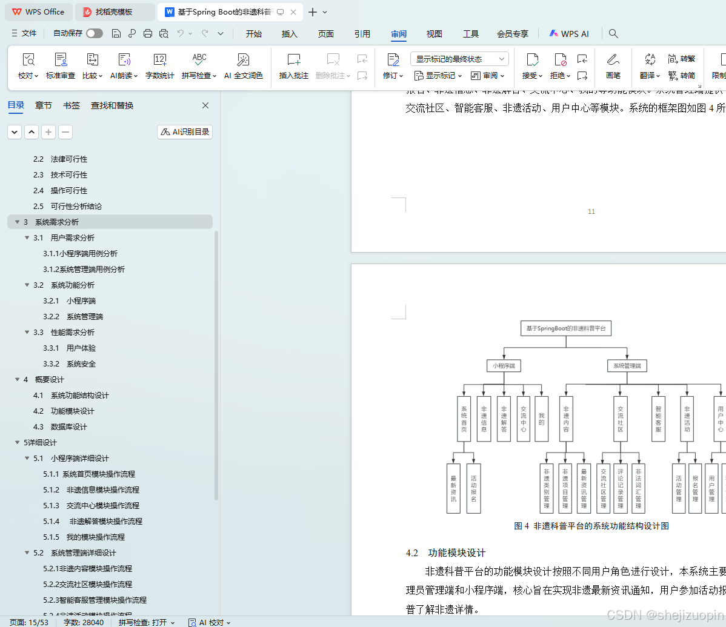
Task: Open the 校对 proofreading tool
Action: pos(28,66)
